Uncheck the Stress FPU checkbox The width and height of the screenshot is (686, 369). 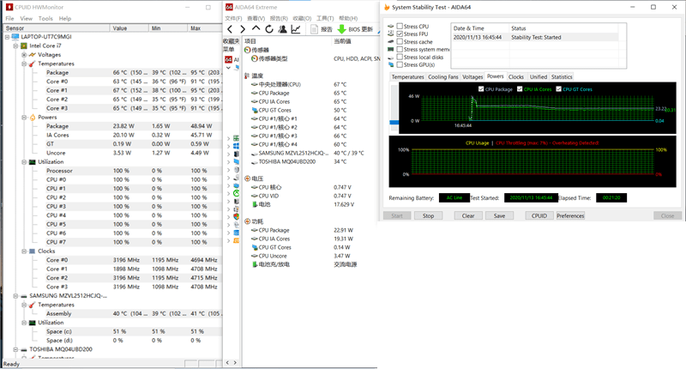[400, 33]
